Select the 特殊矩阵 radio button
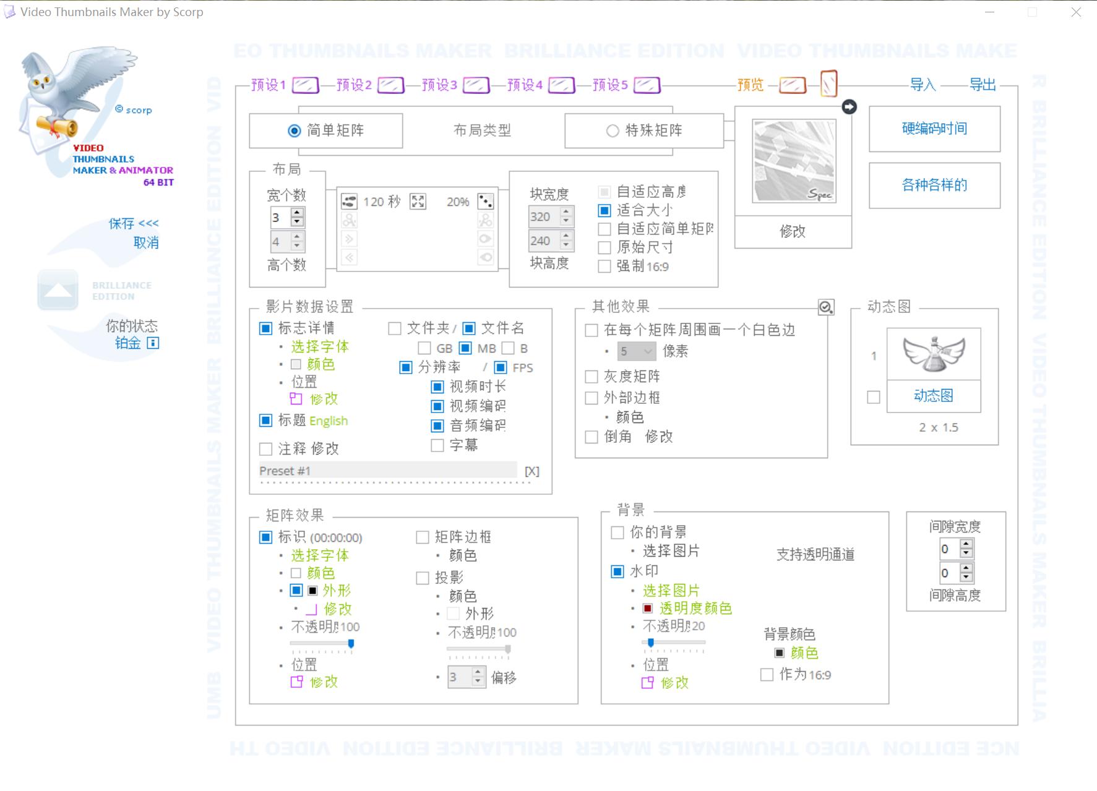The height and width of the screenshot is (791, 1097). pyautogui.click(x=613, y=130)
